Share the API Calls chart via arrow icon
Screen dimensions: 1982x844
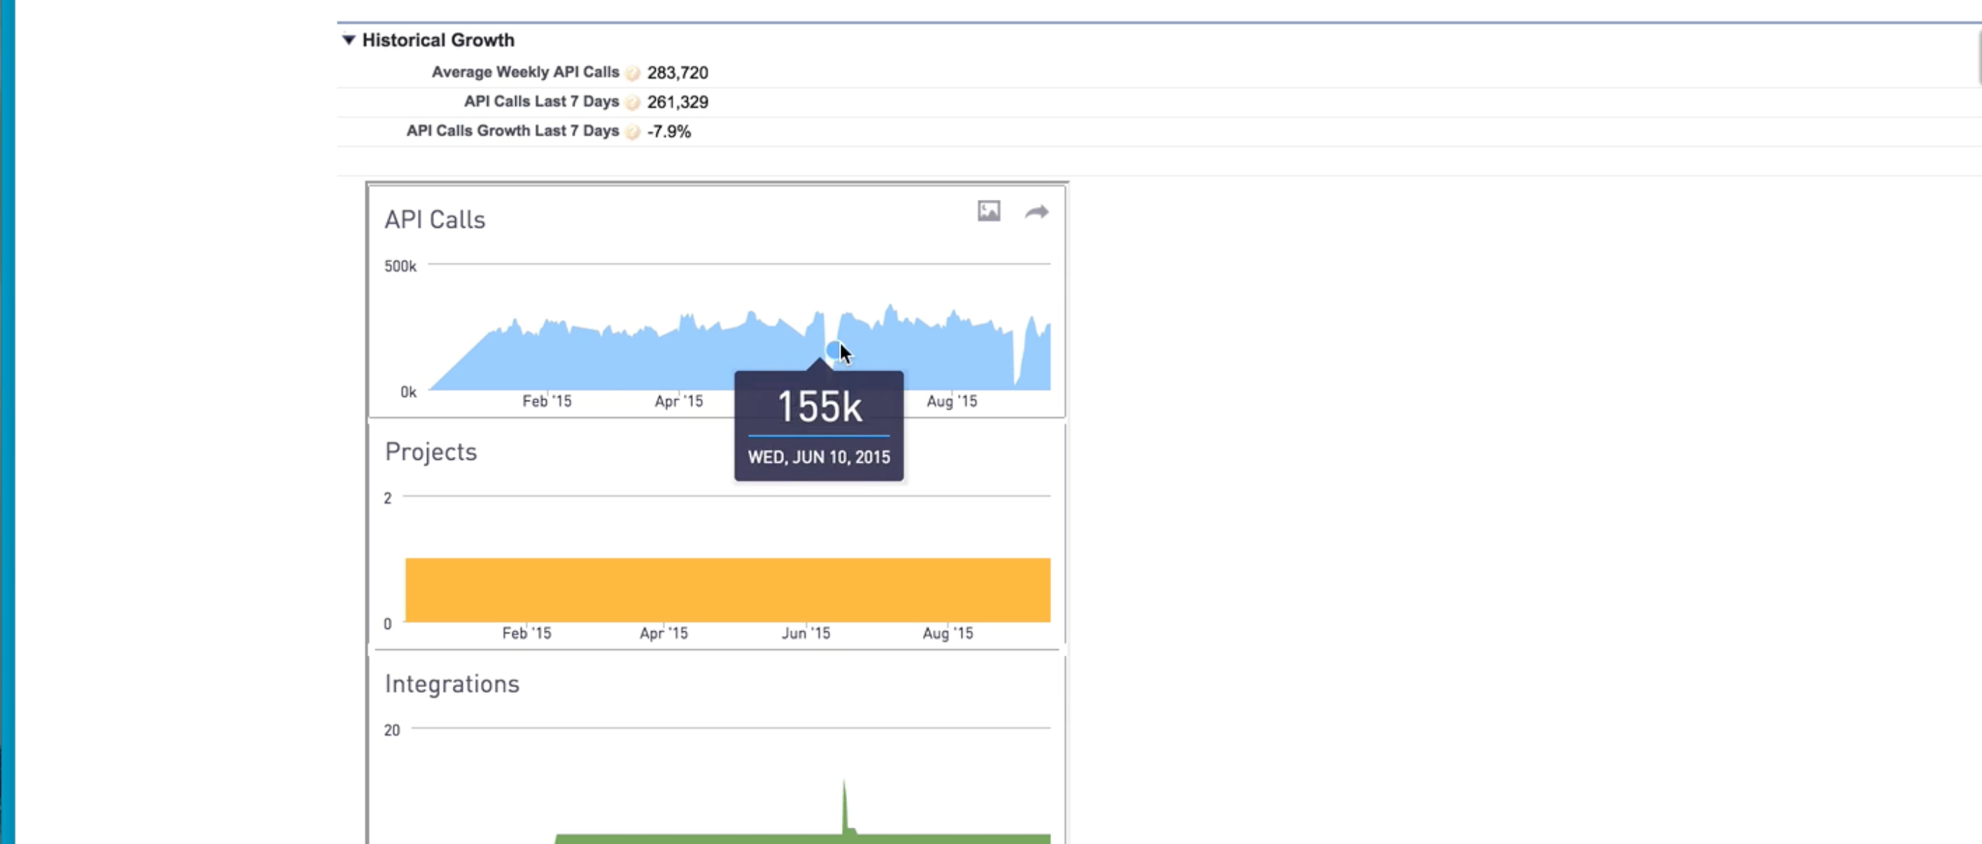1036,211
